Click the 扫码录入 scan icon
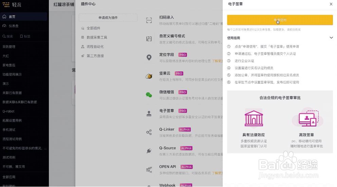 click(149, 20)
